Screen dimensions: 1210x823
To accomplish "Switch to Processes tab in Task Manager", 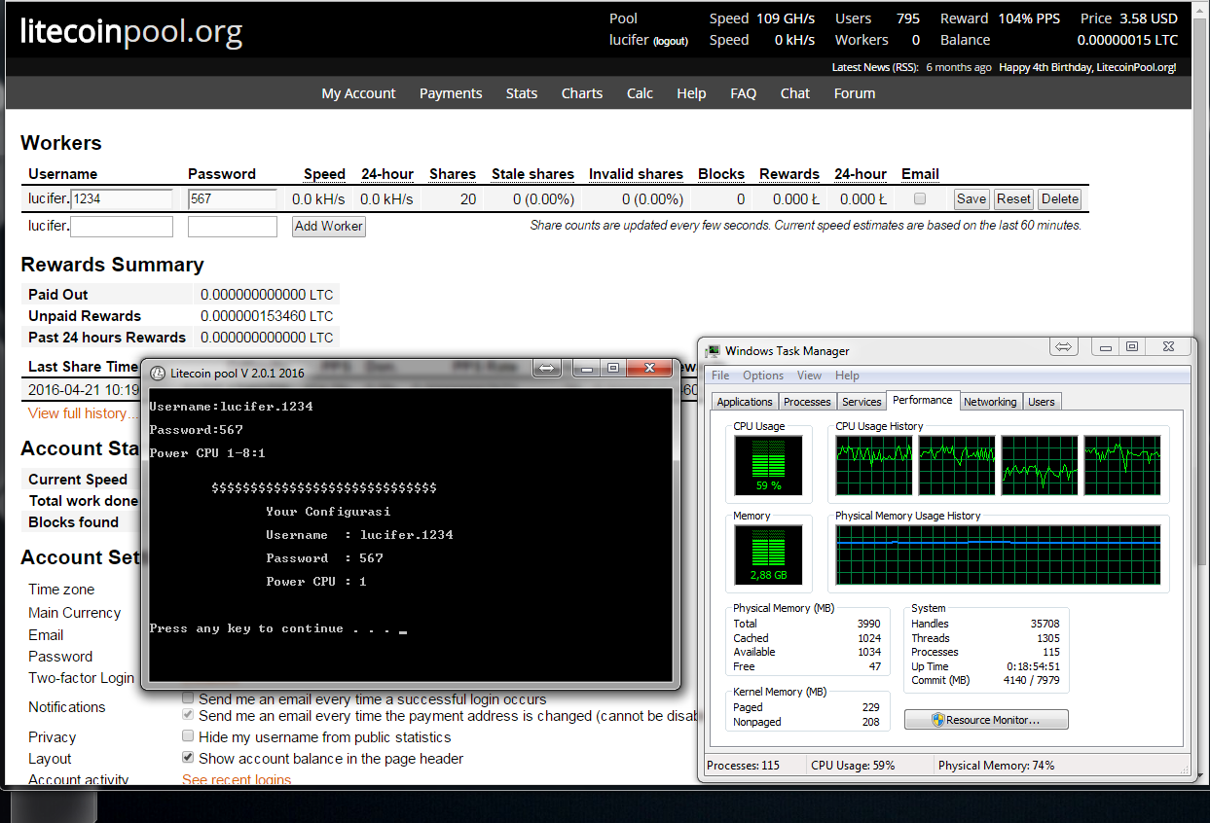I will 807,402.
